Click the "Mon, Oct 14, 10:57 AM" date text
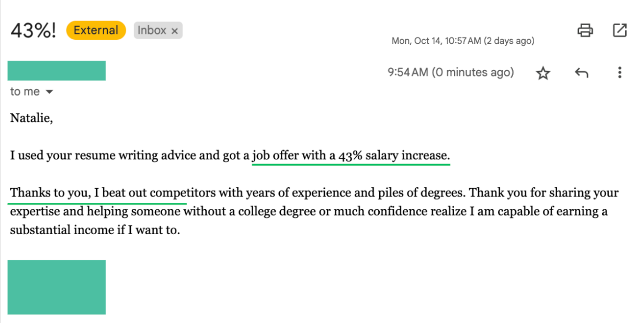The width and height of the screenshot is (635, 323). coord(436,41)
